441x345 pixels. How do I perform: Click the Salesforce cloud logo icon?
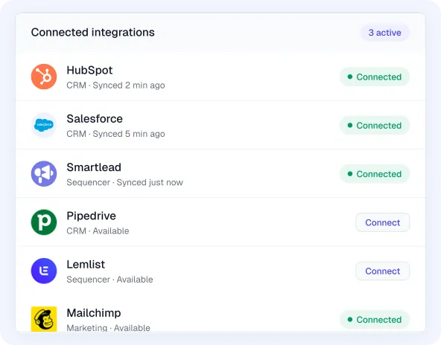pos(44,125)
